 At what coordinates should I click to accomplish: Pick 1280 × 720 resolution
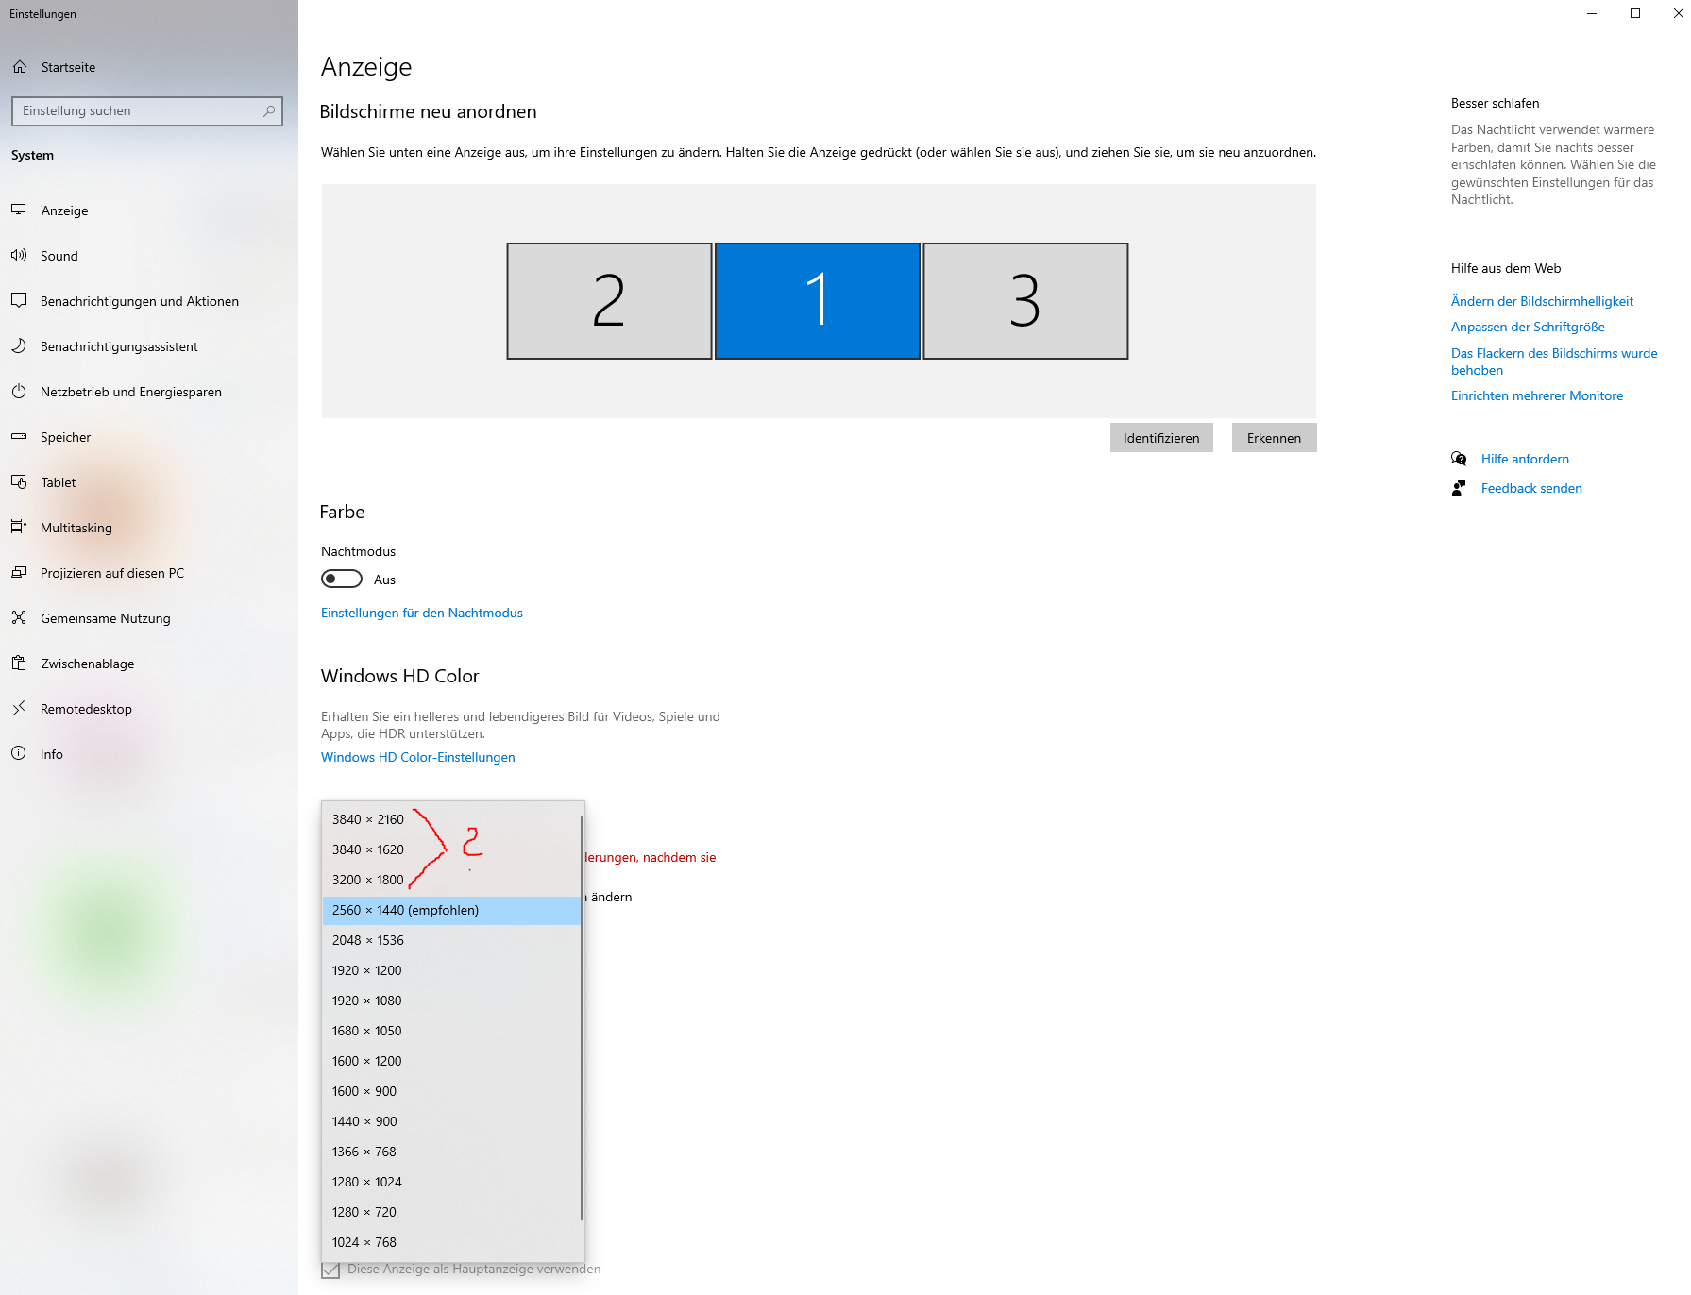[x=451, y=1212]
